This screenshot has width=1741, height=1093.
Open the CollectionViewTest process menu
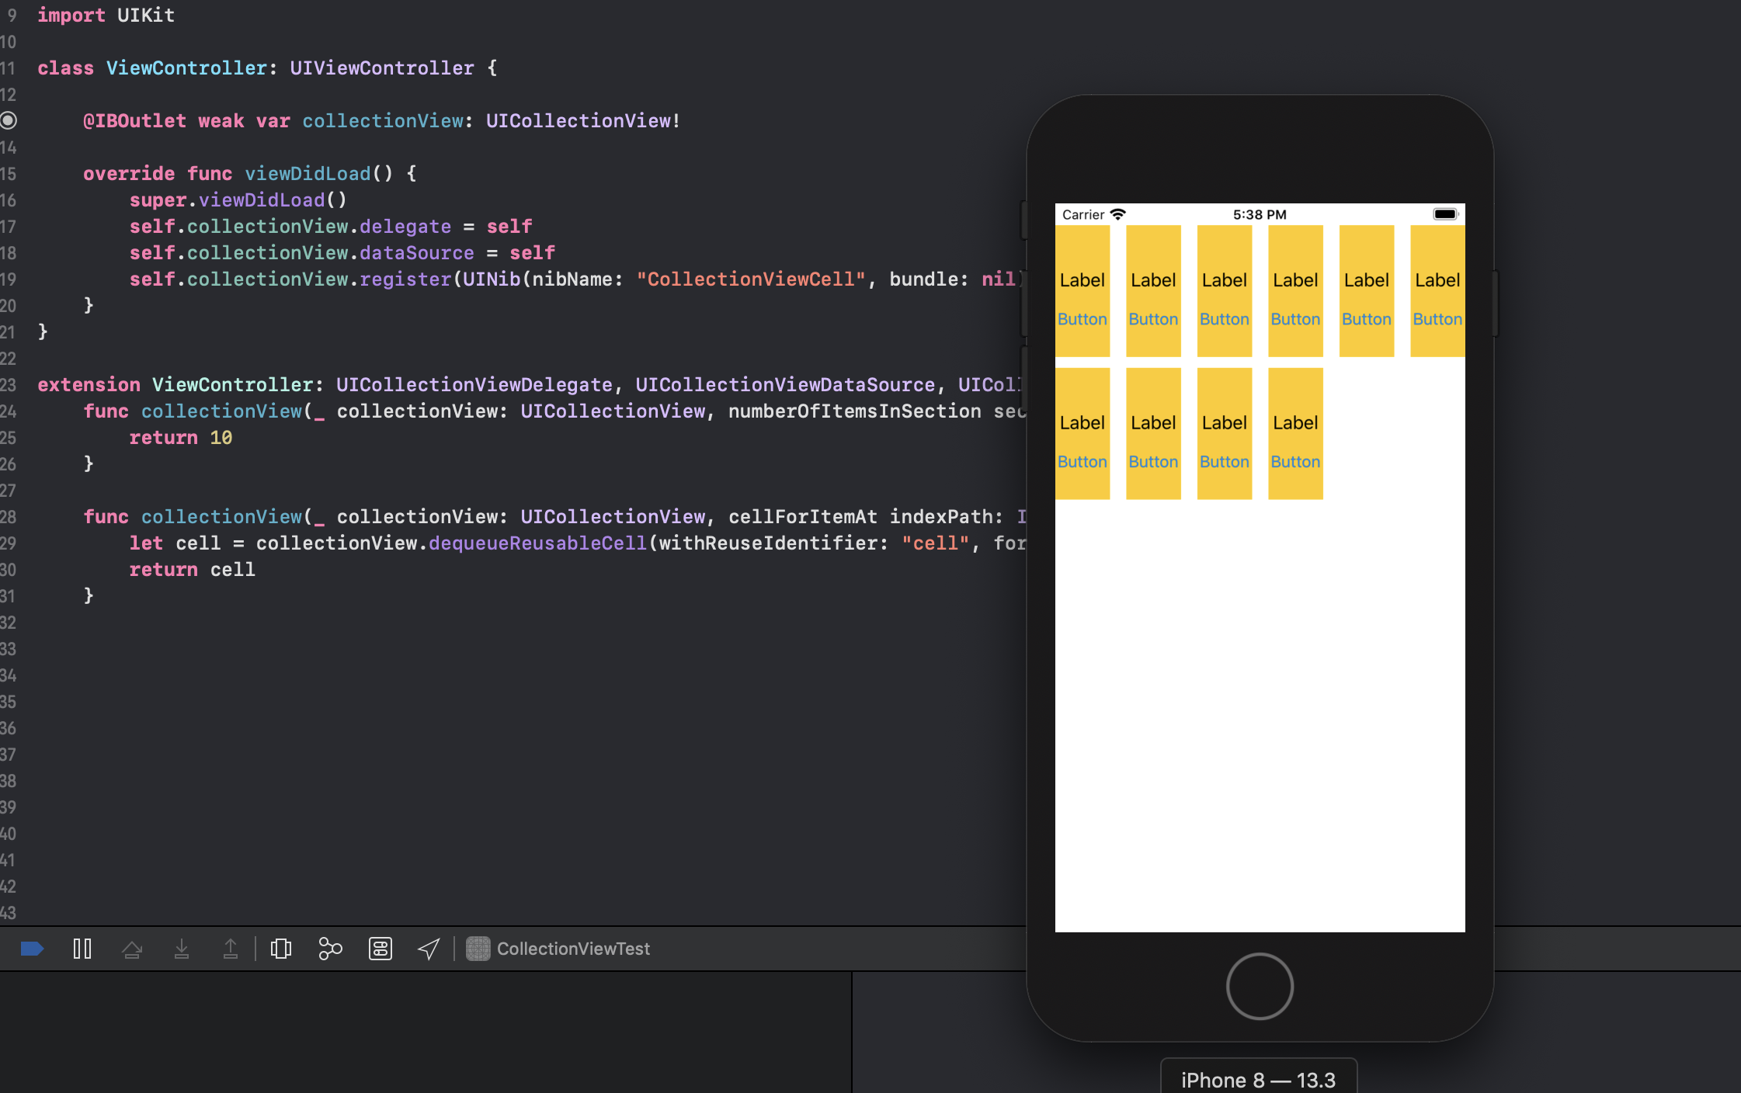point(559,949)
